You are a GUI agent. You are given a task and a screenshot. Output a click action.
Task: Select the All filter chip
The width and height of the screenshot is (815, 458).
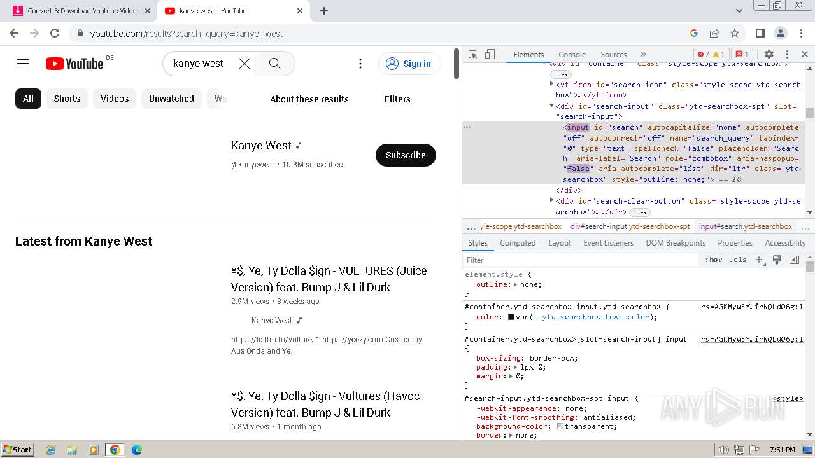click(x=28, y=99)
